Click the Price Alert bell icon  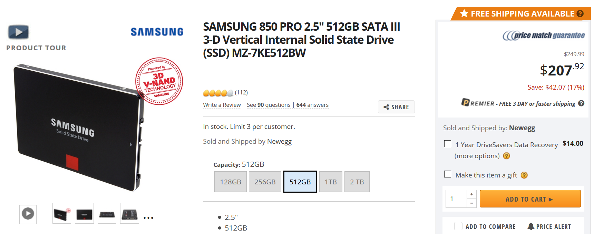coord(531,226)
